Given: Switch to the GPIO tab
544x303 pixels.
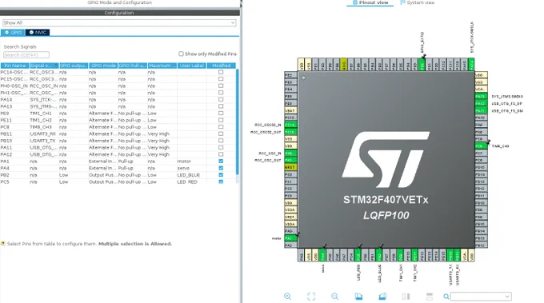Looking at the screenshot, I should pos(13,32).
